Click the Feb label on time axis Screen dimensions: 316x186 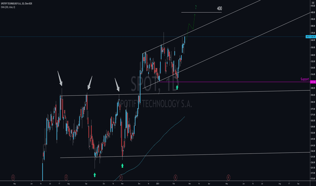[174, 184]
